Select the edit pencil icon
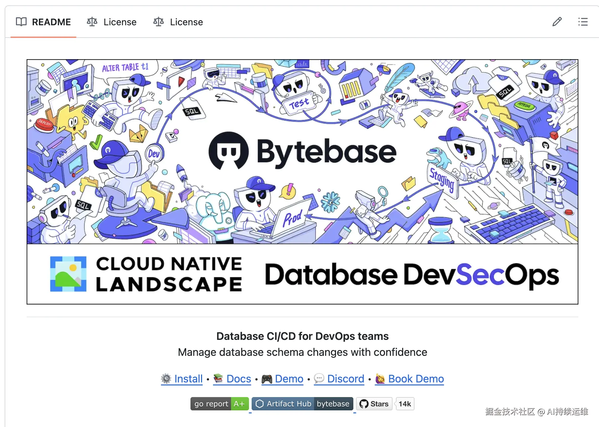 (x=557, y=22)
